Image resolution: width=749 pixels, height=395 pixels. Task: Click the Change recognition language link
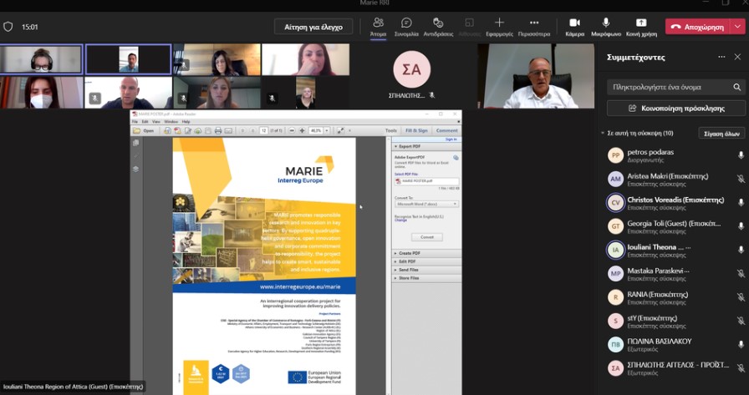[400, 220]
